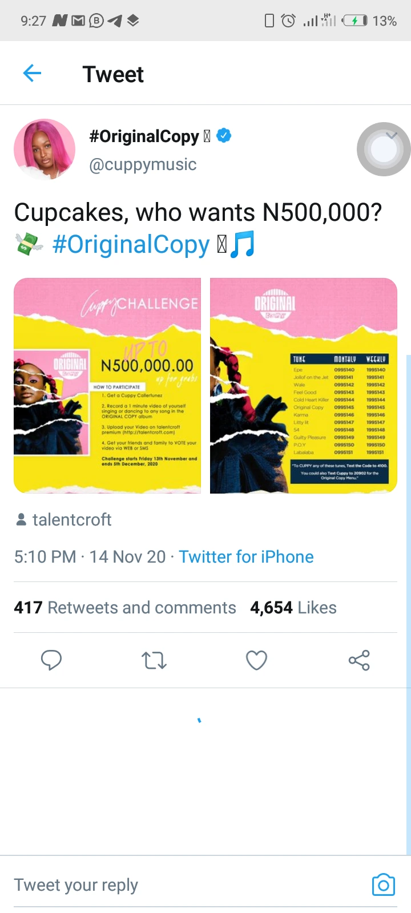Open camera icon in reply bar

click(383, 884)
